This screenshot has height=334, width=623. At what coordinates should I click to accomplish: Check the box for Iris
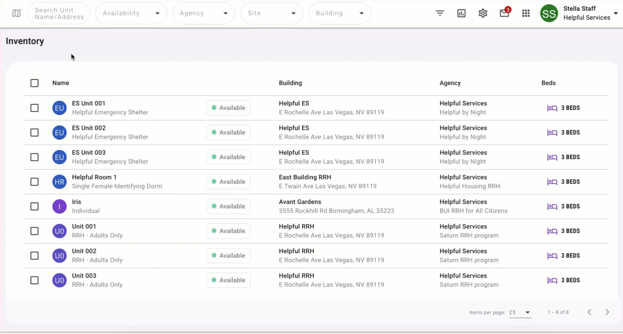(34, 206)
